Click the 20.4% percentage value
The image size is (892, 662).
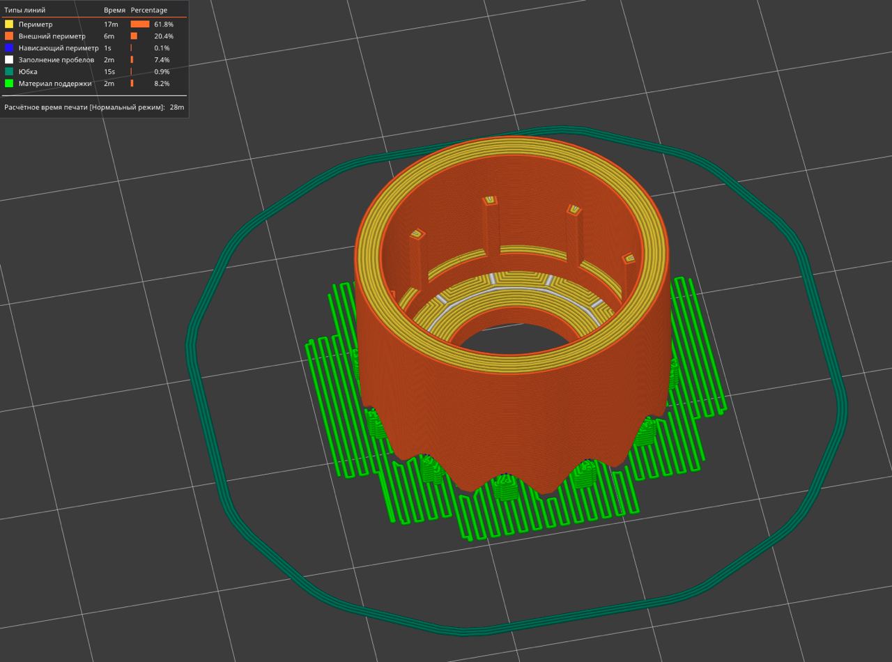pyautogui.click(x=164, y=36)
